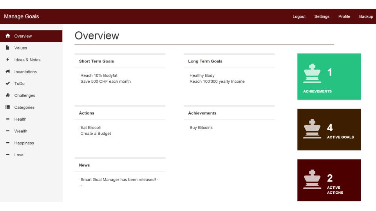The image size is (376, 211).
Task: Open Settings from the top bar
Action: coord(322,16)
